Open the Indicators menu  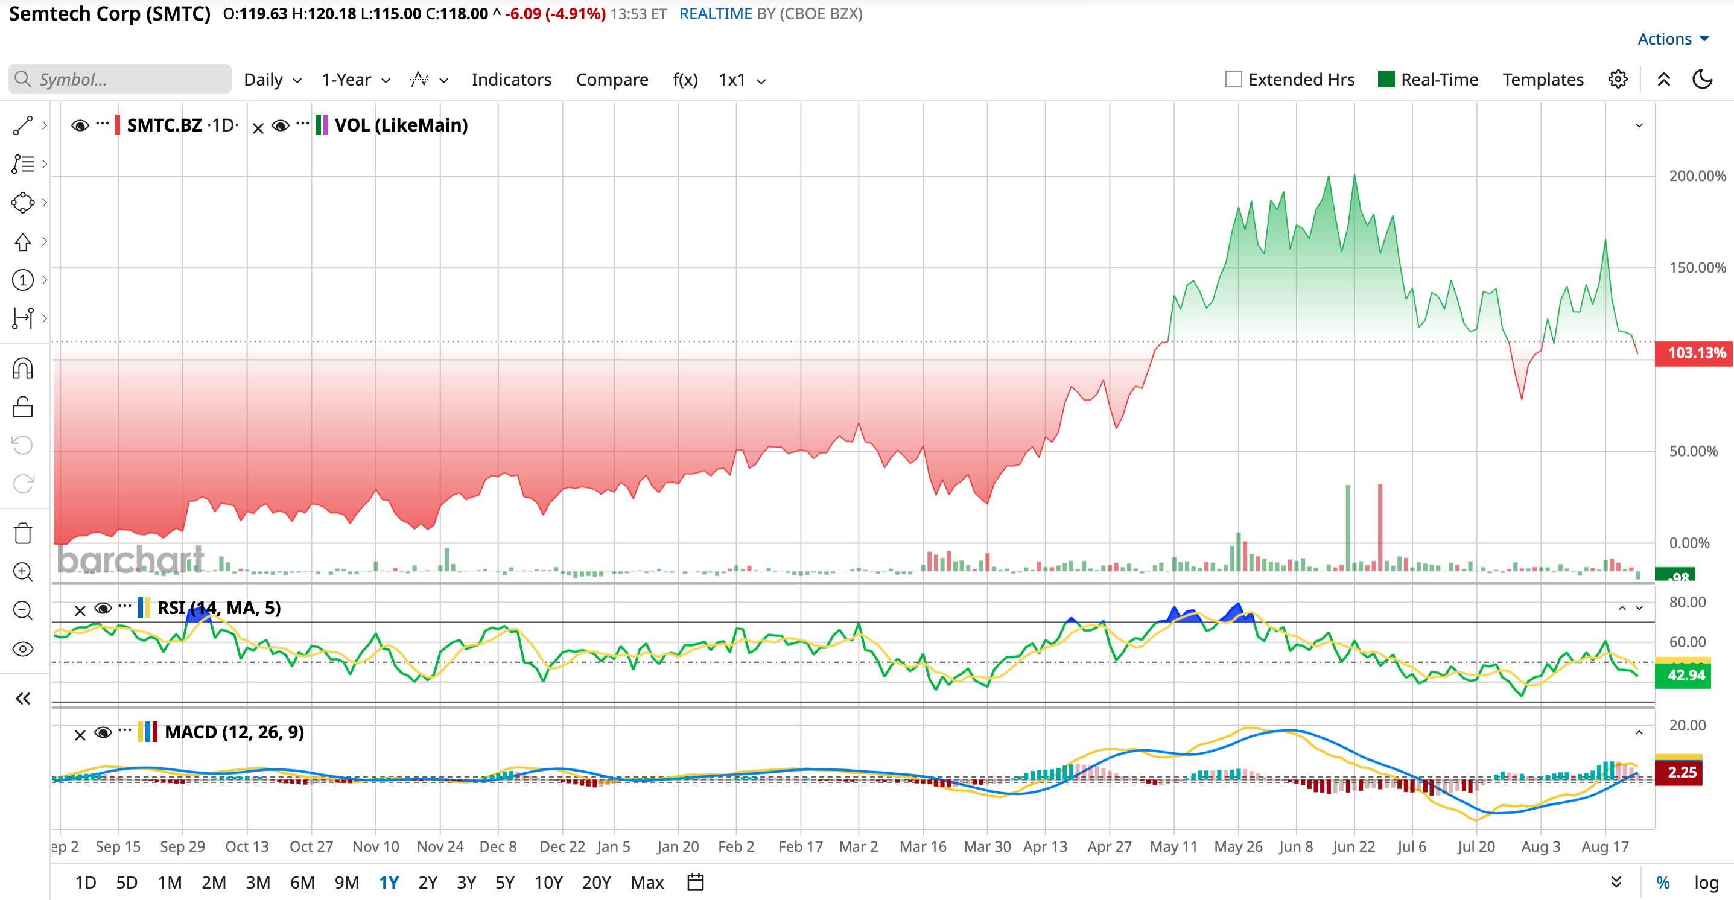tap(512, 80)
